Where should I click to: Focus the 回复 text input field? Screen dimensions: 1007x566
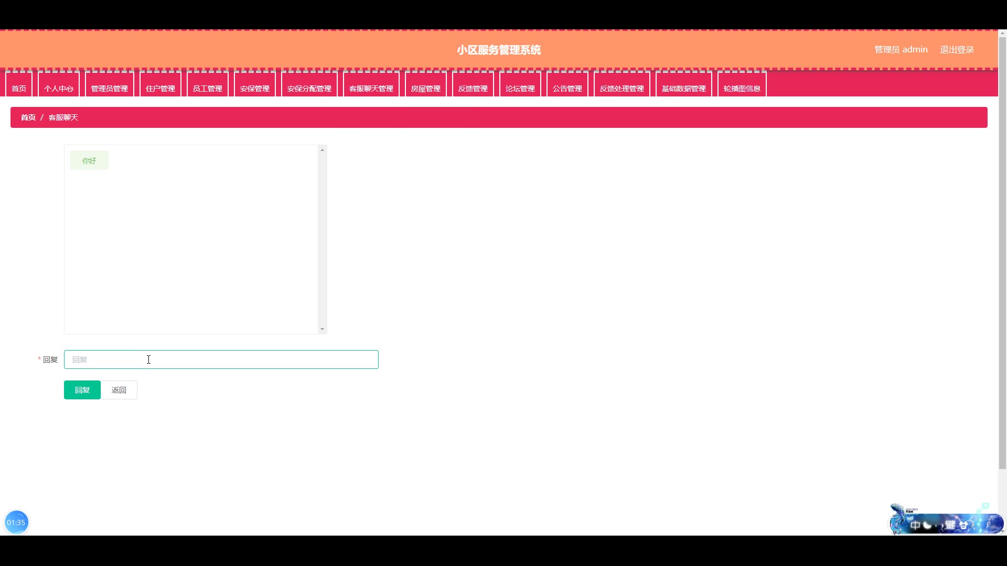221,360
